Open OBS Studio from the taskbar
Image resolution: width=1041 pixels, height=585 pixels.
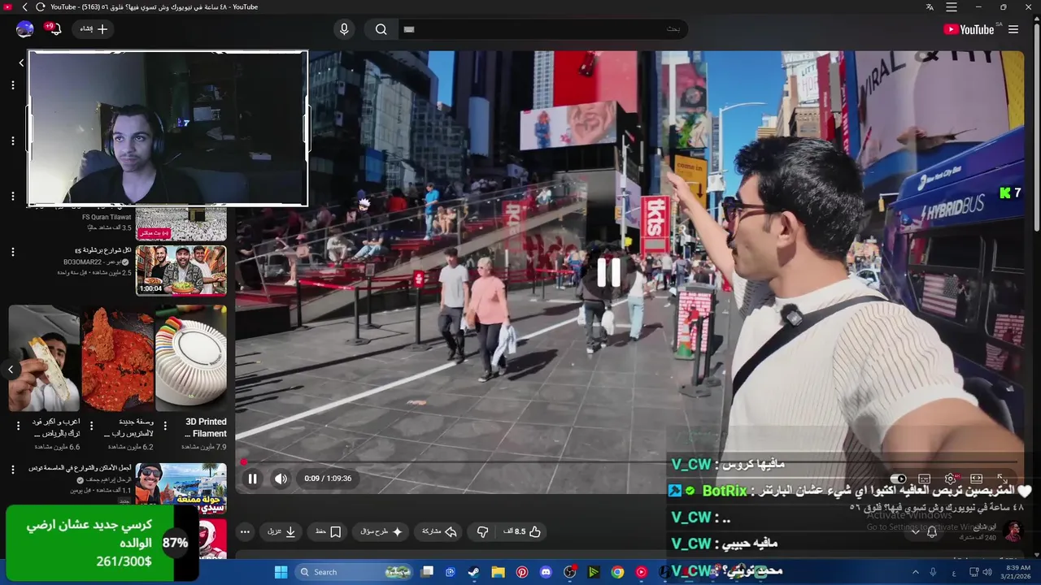coord(569,572)
